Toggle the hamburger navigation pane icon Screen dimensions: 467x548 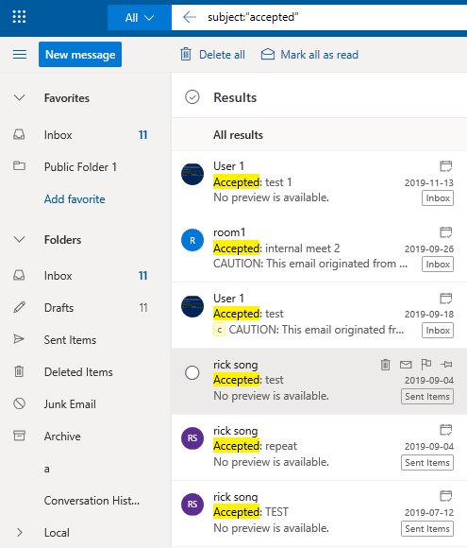pyautogui.click(x=20, y=55)
